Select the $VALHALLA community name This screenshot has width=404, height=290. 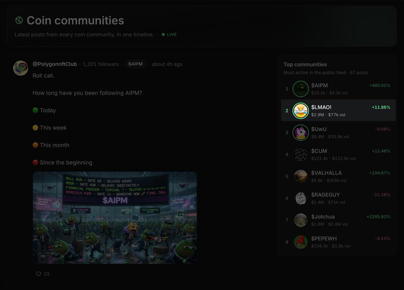coord(327,173)
